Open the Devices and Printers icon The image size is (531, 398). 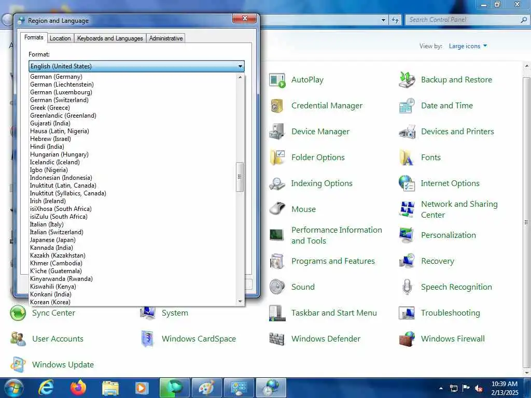(407, 132)
